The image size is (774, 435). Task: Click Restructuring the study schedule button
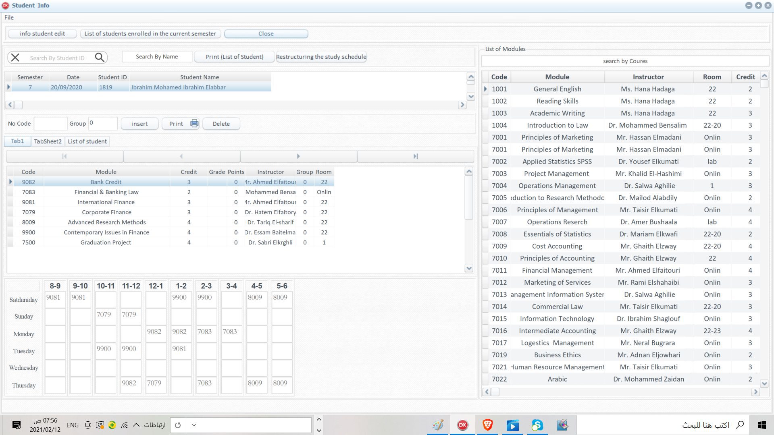[321, 57]
